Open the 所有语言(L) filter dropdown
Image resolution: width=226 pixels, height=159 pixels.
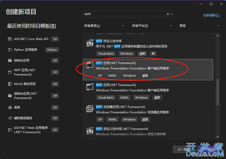click(x=104, y=26)
